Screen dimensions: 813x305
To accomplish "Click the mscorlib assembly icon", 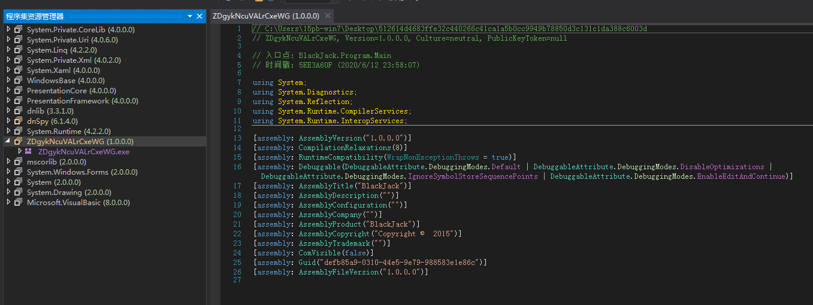I will pyautogui.click(x=18, y=161).
